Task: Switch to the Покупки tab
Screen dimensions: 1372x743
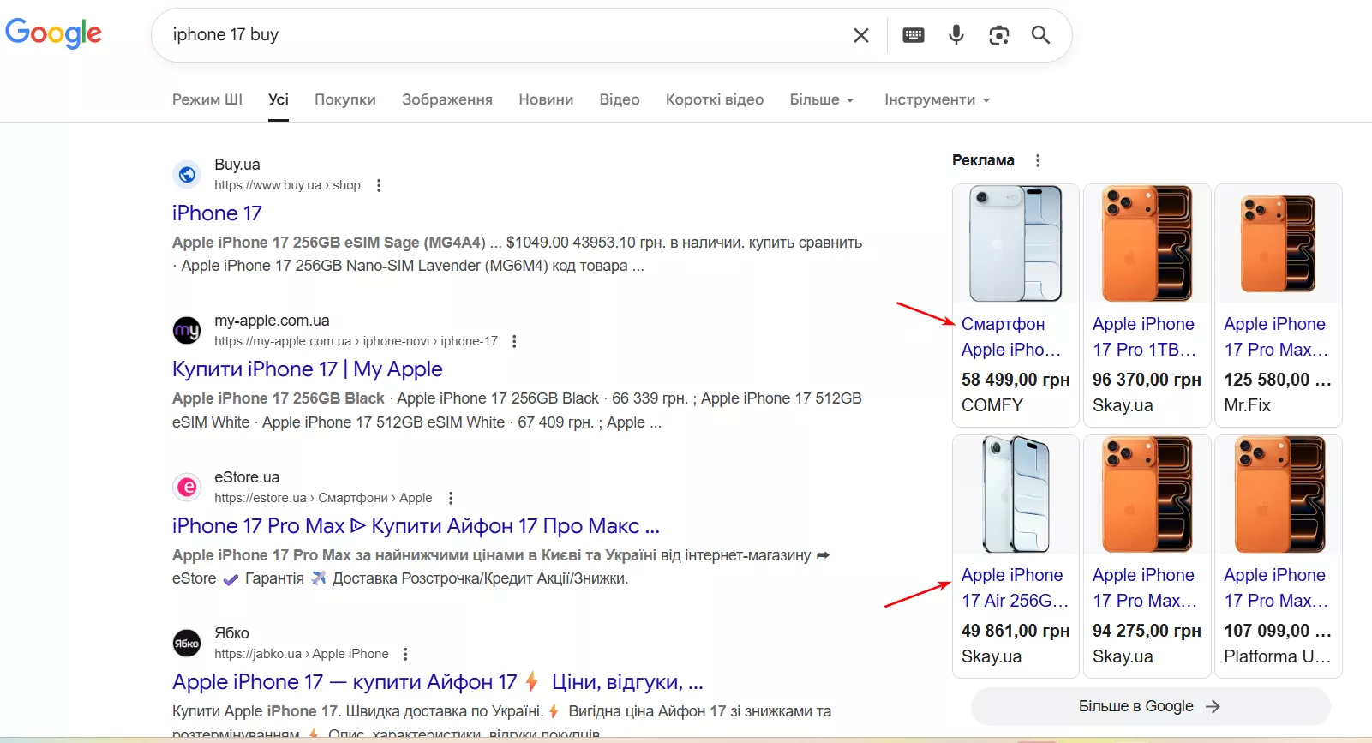Action: click(x=345, y=99)
